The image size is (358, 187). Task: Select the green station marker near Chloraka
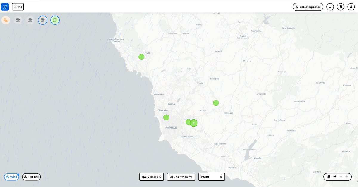pyautogui.click(x=166, y=117)
